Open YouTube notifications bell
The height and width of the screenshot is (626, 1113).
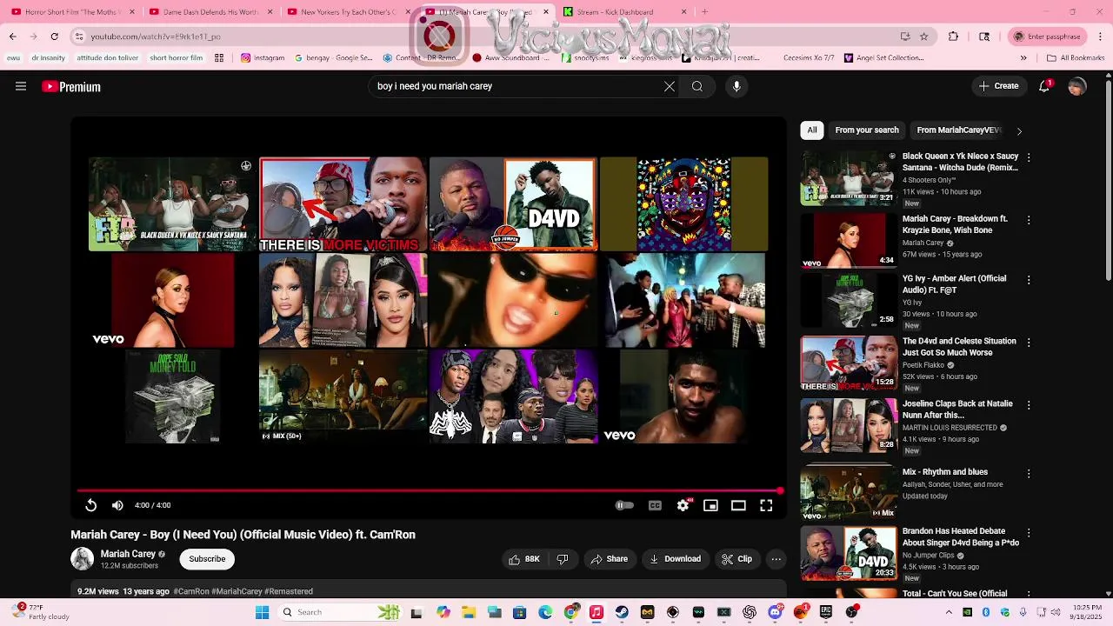[x=1044, y=86]
